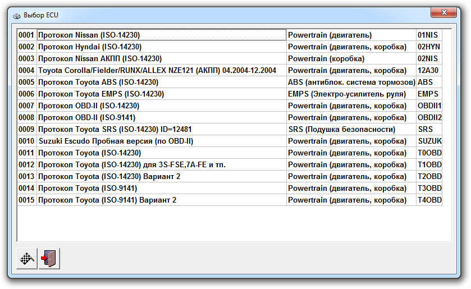The image size is (471, 289).
Task: Select row Протокол Toyota EMPS (ISO-14230)
Action: (x=162, y=94)
